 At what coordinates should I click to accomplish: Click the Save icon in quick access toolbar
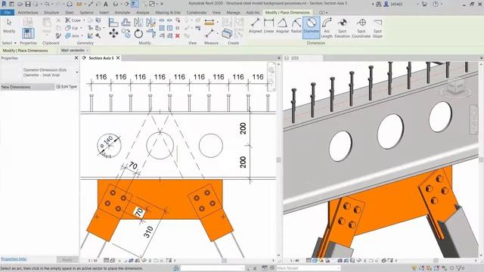(x=28, y=4)
